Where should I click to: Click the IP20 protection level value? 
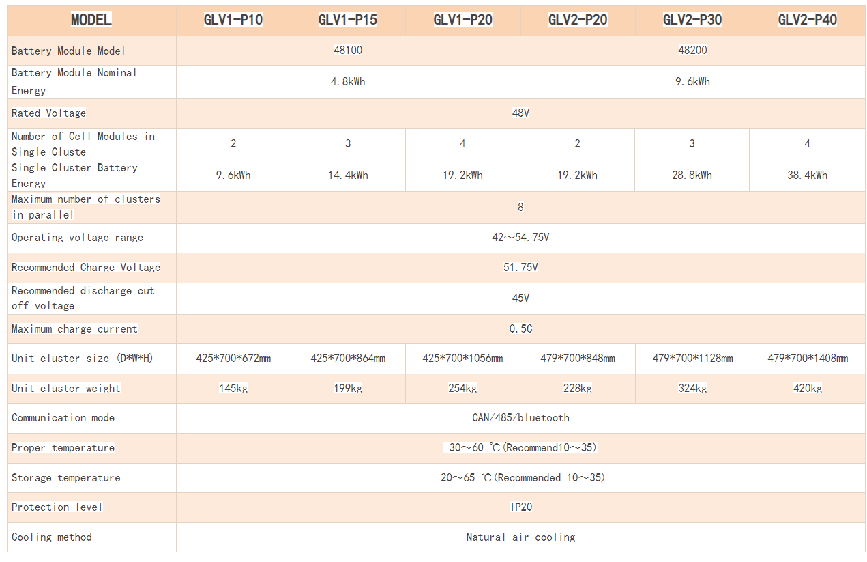520,507
